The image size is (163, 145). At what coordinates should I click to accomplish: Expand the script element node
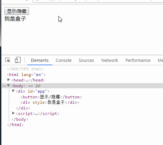point(13,113)
